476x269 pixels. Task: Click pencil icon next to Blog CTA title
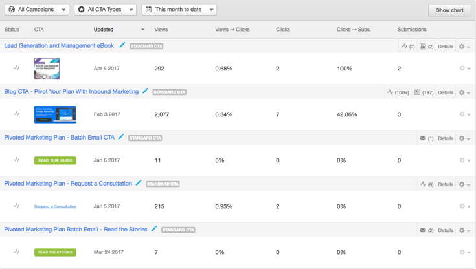[146, 92]
